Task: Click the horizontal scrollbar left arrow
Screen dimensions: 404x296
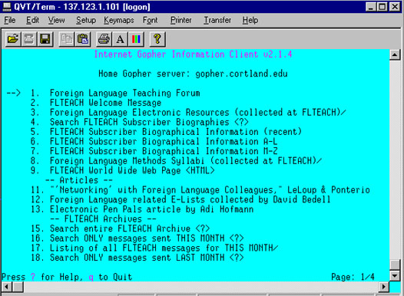Action: coord(6,287)
